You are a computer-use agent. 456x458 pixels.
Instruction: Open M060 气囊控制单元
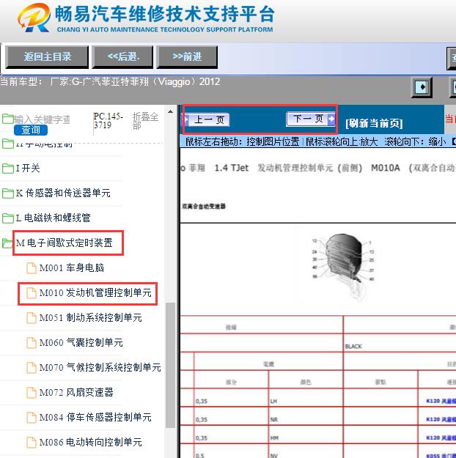click(x=81, y=342)
